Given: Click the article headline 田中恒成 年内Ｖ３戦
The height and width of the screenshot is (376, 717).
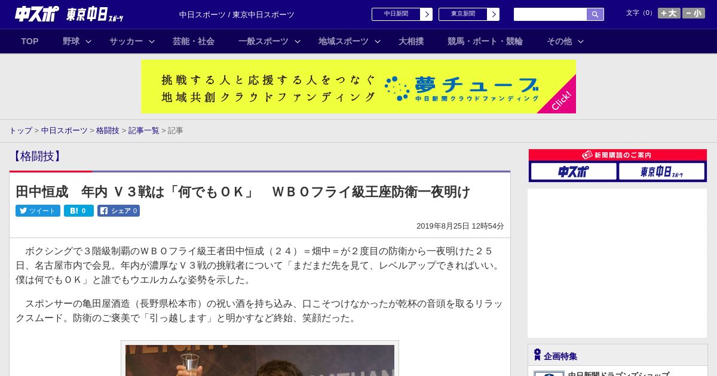Looking at the screenshot, I should [x=243, y=192].
